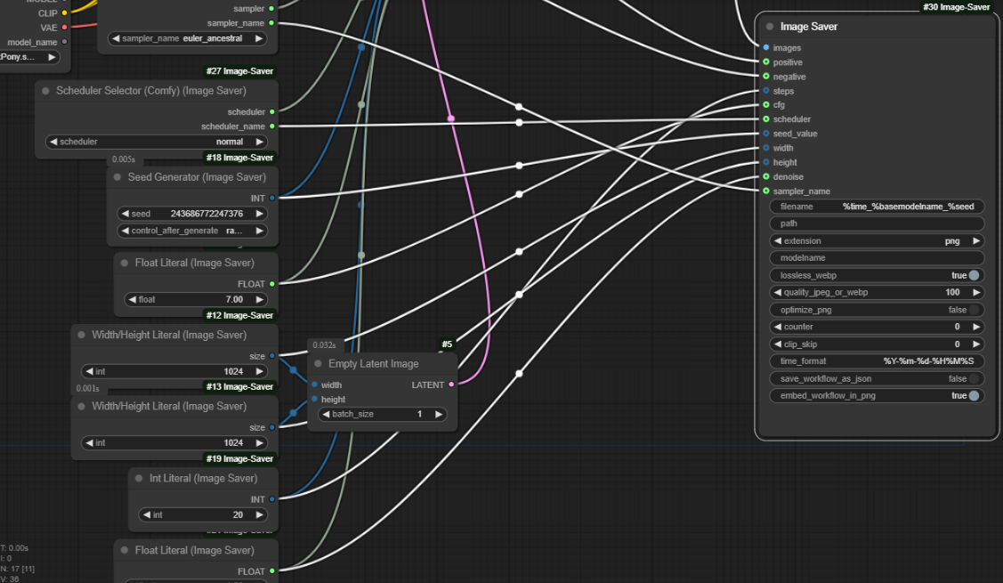Click the #30 Image-Saver badge
Viewport: 1003px width, 583px height.
957,7
